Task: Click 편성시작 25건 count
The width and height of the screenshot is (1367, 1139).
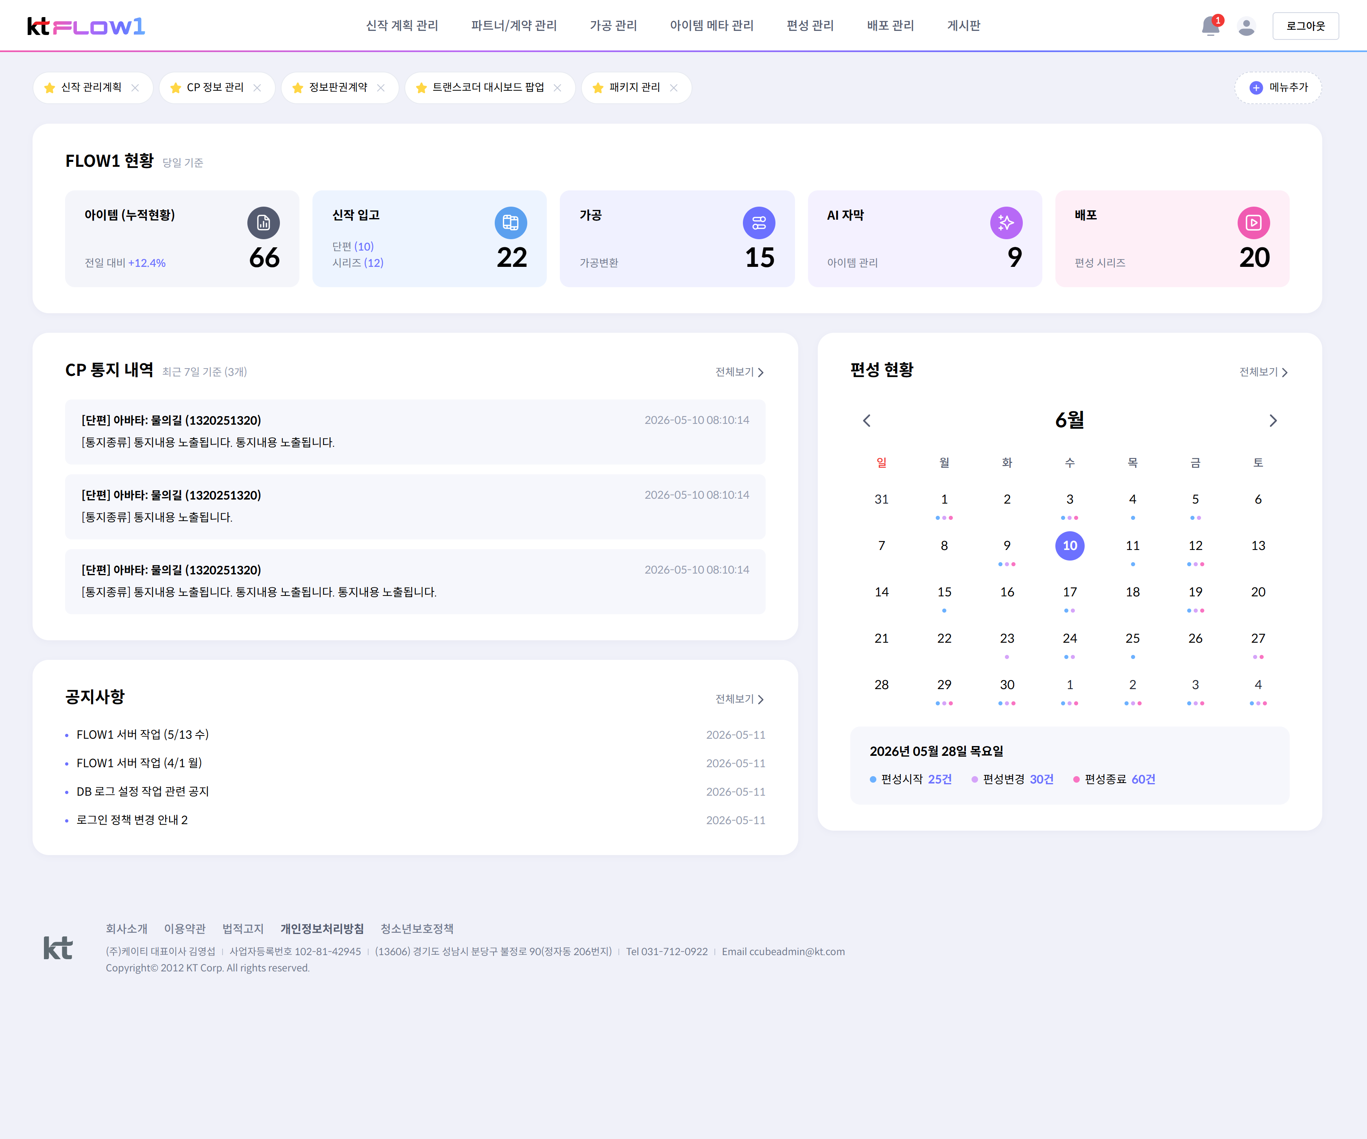Action: [939, 780]
